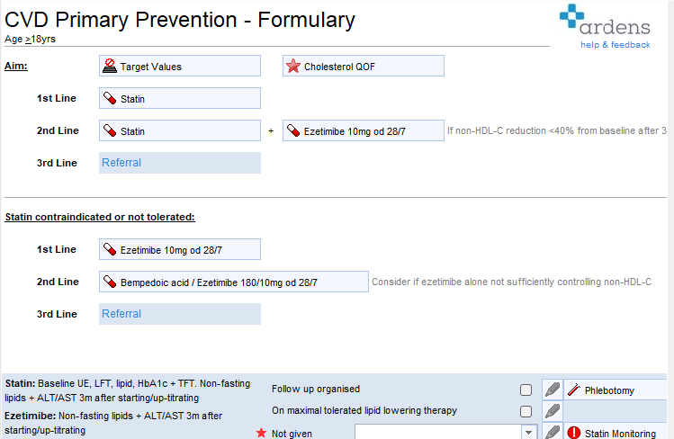This screenshot has width=674, height=439.
Task: Select 2nd Line Statin button
Action: (x=180, y=130)
